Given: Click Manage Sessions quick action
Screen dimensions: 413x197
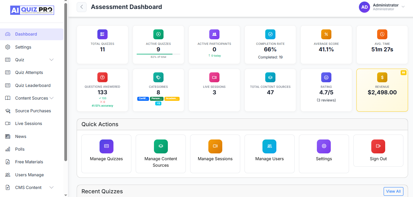Looking at the screenshot, I should [215, 154].
